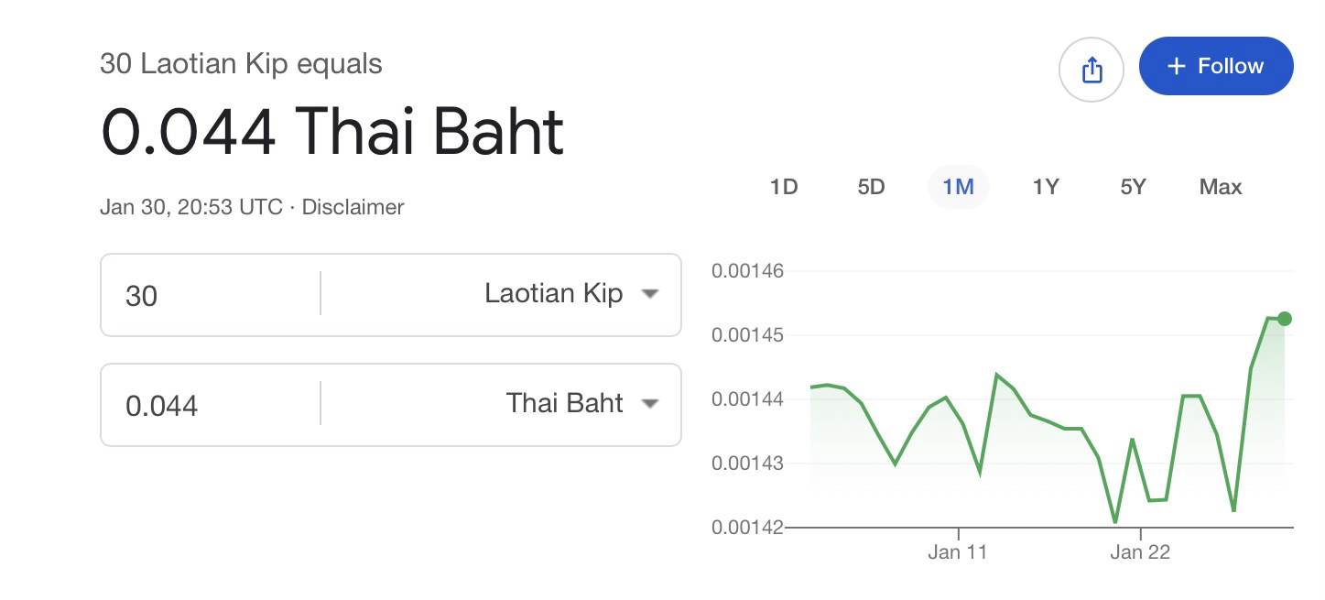This screenshot has width=1325, height=600.
Task: Switch chart to 1D range
Action: [784, 187]
